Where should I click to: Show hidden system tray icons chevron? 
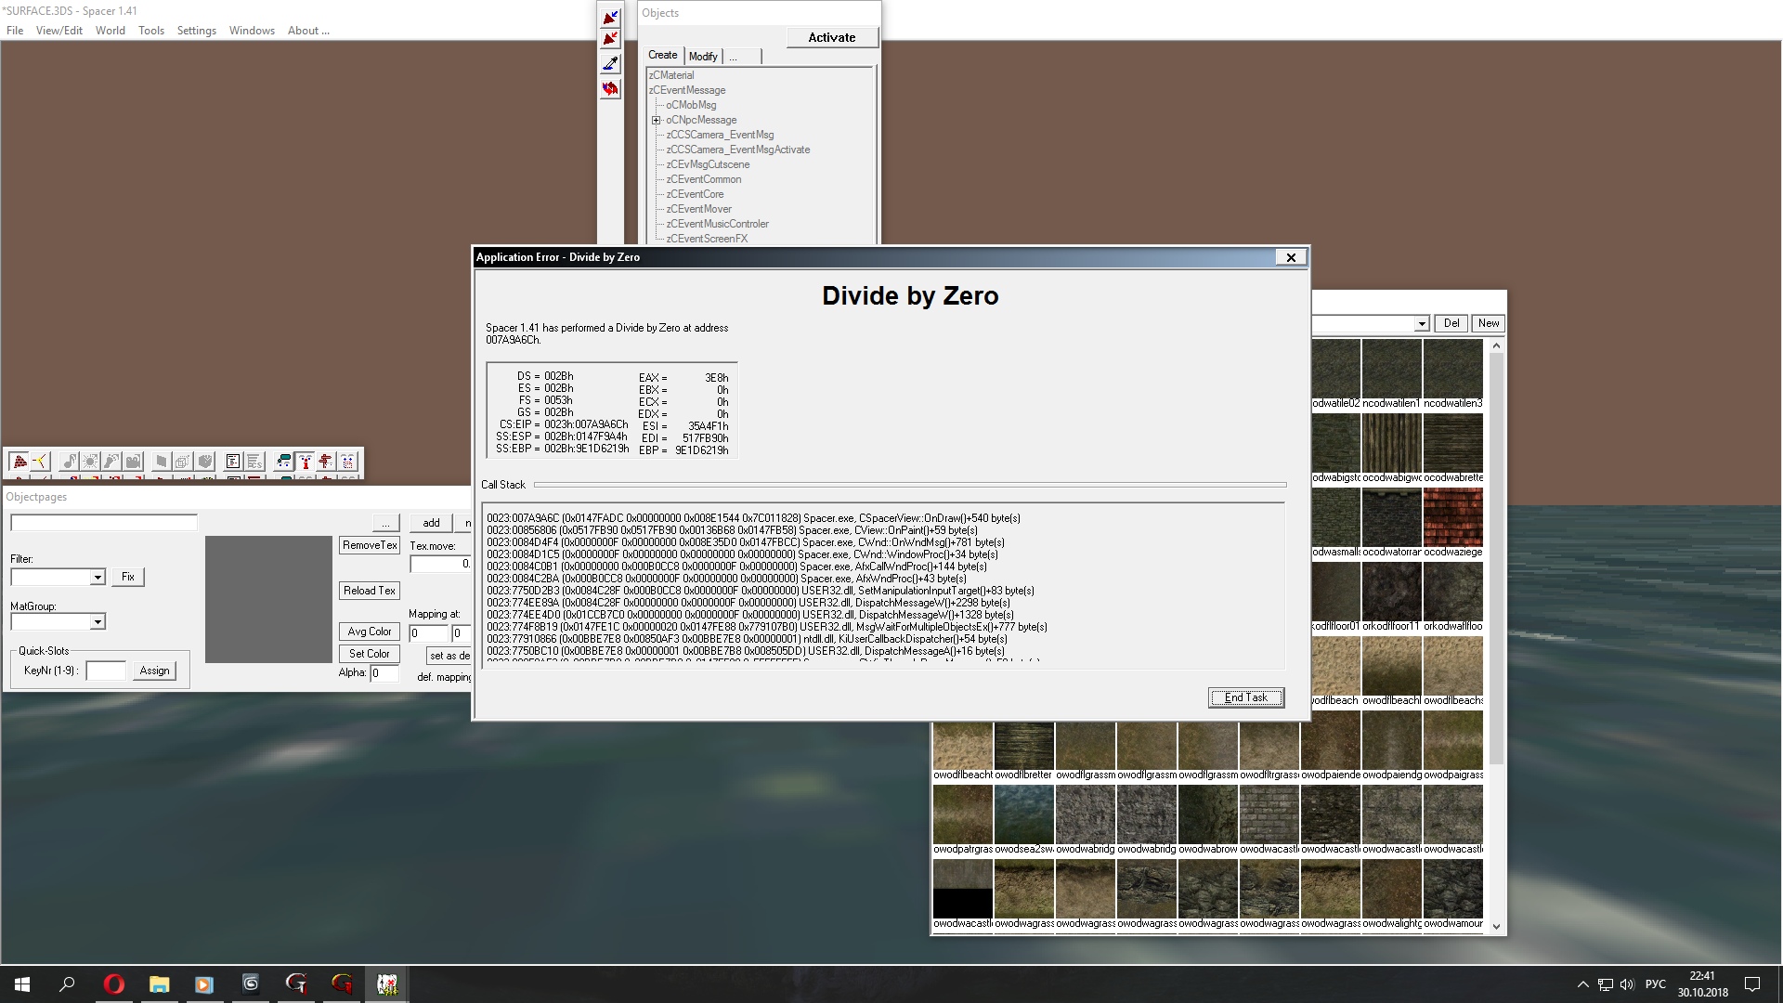[x=1582, y=984]
